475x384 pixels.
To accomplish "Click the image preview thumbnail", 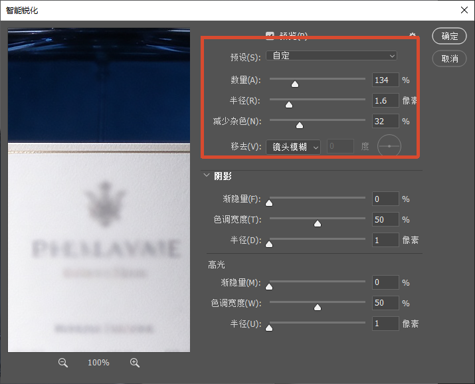I will [x=99, y=190].
